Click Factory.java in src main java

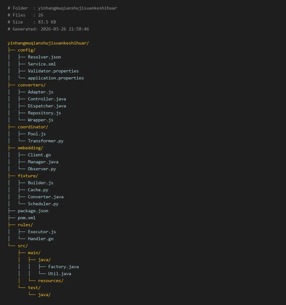point(63,267)
